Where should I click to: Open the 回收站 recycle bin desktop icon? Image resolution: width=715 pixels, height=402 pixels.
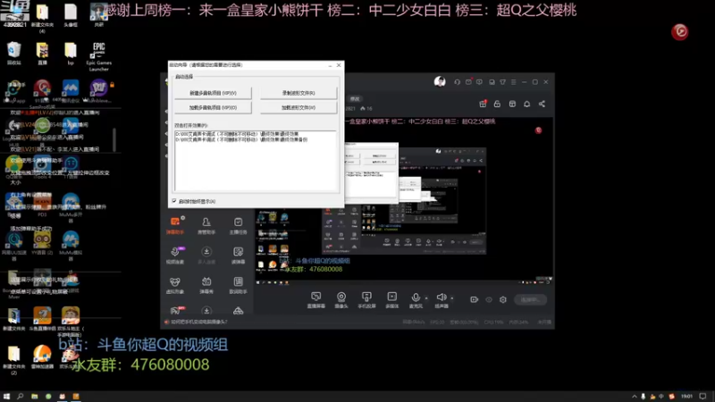click(x=14, y=54)
